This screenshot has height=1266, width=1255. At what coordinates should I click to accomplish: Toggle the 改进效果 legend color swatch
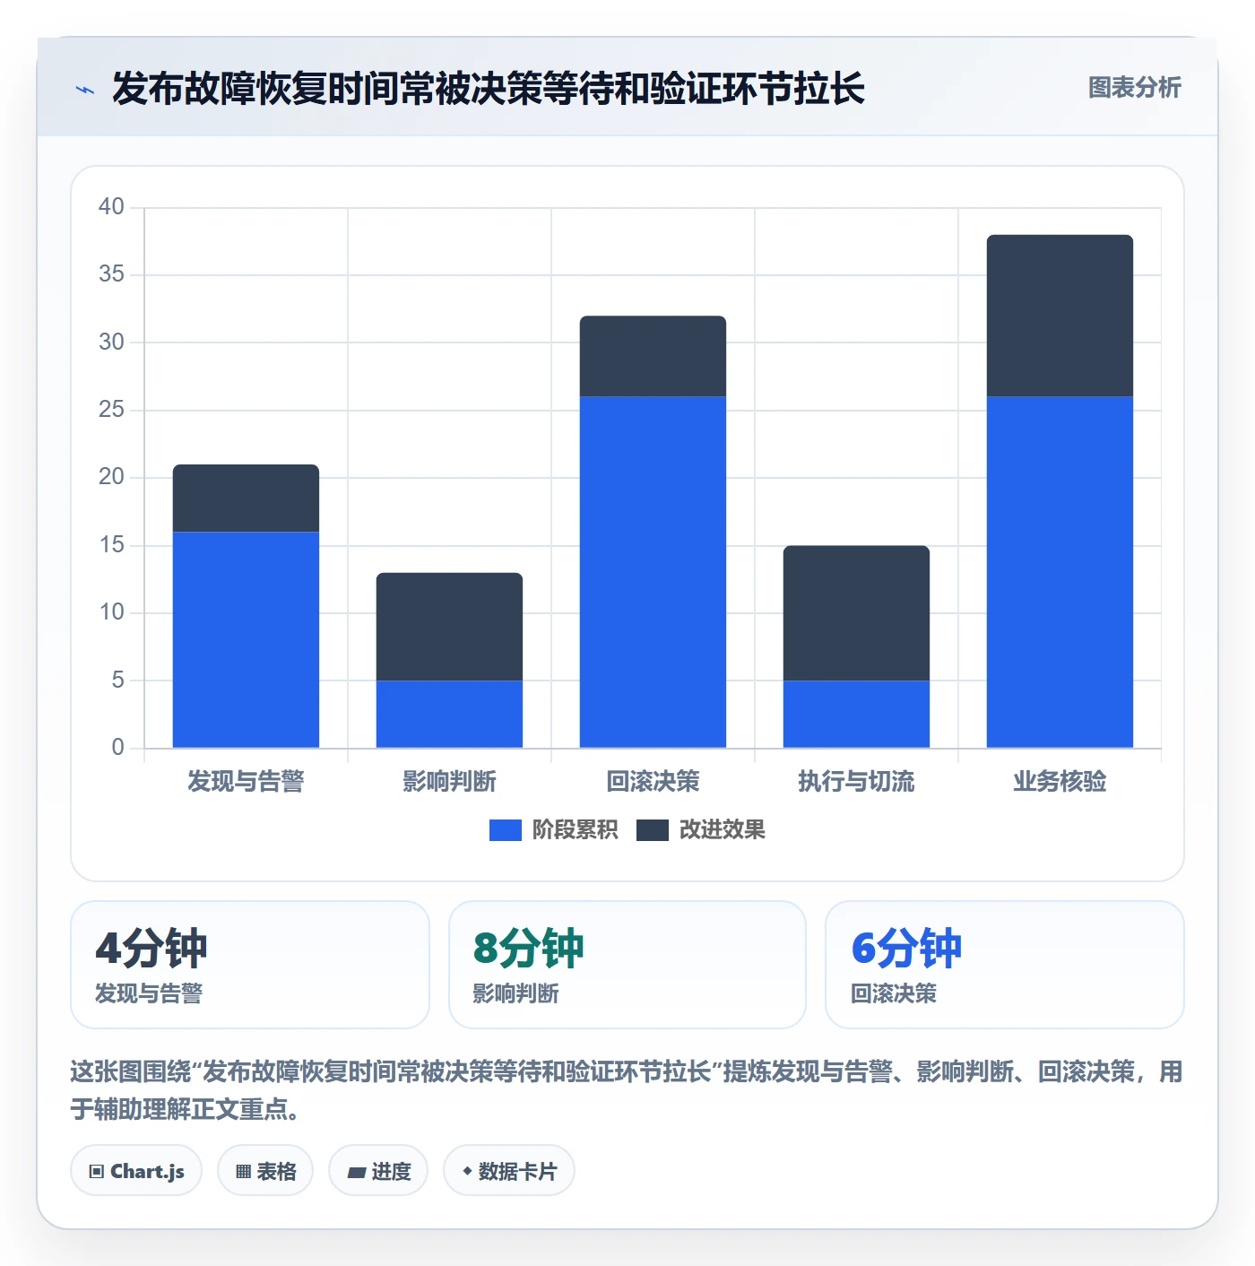(652, 830)
